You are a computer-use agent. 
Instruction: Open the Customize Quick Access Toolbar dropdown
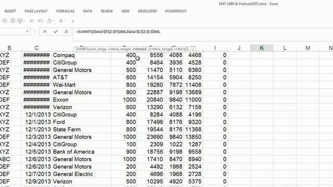73,21
